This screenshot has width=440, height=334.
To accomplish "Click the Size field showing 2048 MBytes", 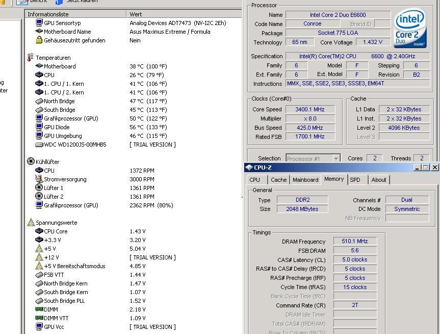I will pyautogui.click(x=302, y=209).
